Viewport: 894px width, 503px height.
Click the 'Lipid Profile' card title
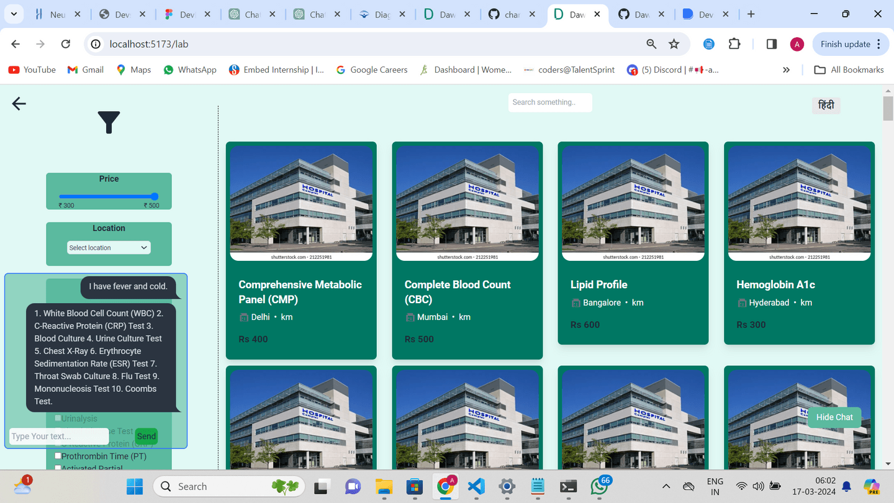click(x=599, y=284)
